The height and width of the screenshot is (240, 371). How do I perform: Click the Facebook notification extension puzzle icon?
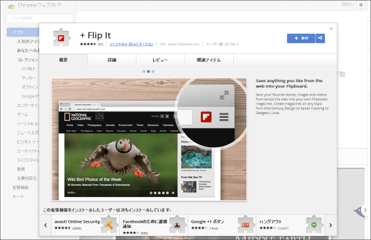178,224
